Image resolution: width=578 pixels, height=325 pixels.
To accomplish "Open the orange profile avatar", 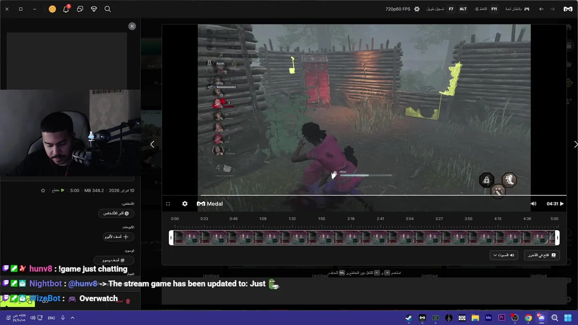I will 52,9.
